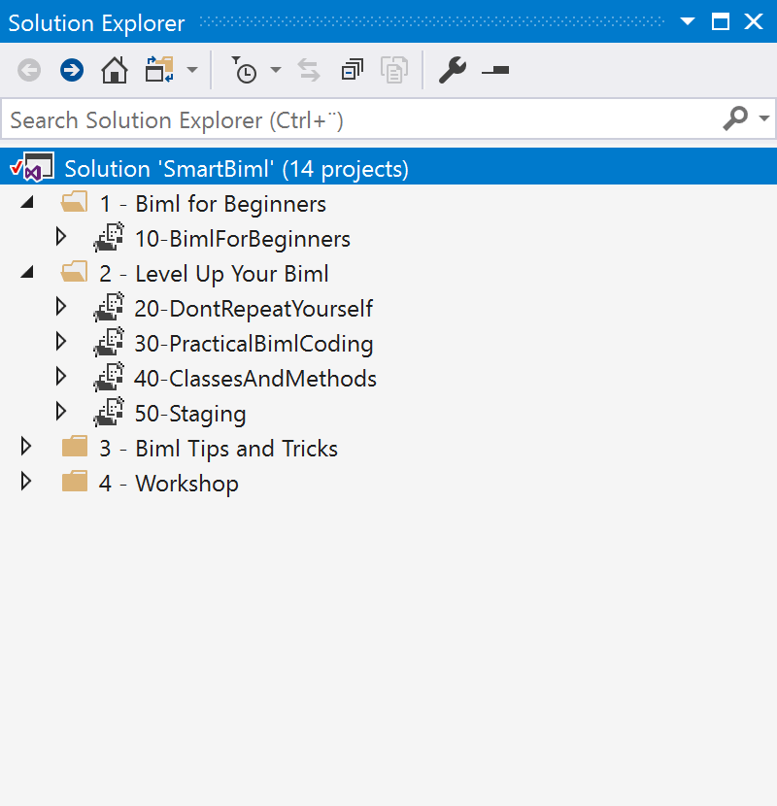Viewport: 777px width, 806px height.
Task: Open the Window Position menu in title bar
Action: coord(688,21)
